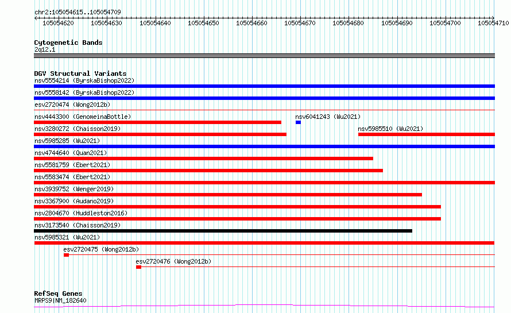Click the chr2:105054615..105054709 coordinate label

click(x=78, y=12)
